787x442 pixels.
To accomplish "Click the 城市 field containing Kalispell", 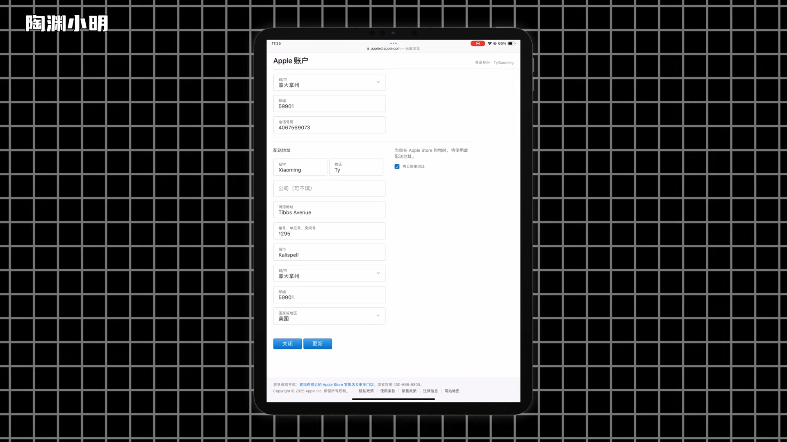I will click(329, 252).
